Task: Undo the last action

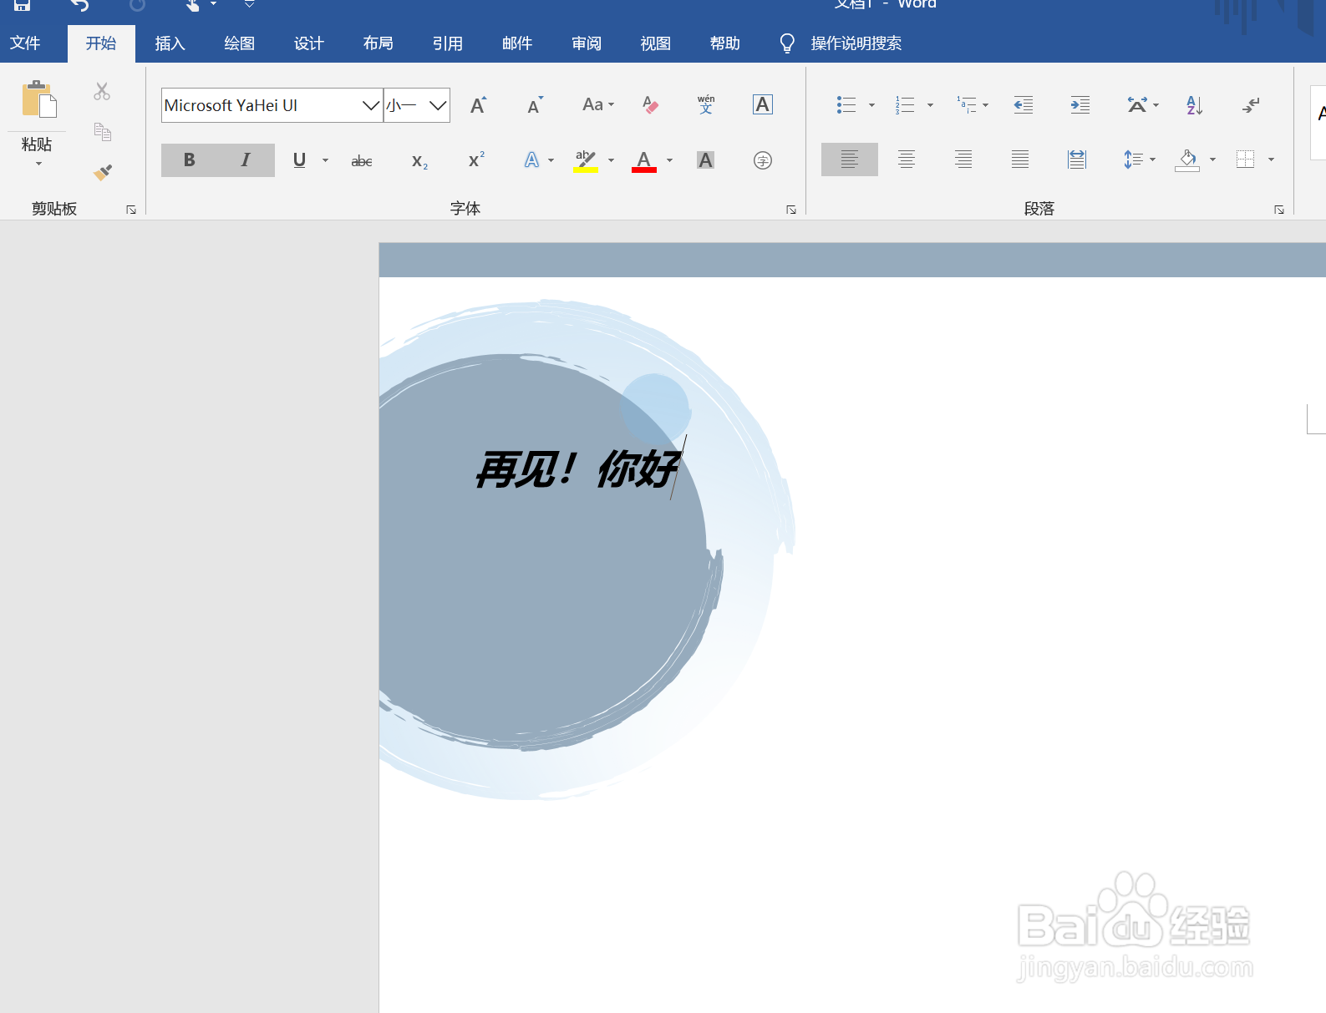Action: pos(79,5)
